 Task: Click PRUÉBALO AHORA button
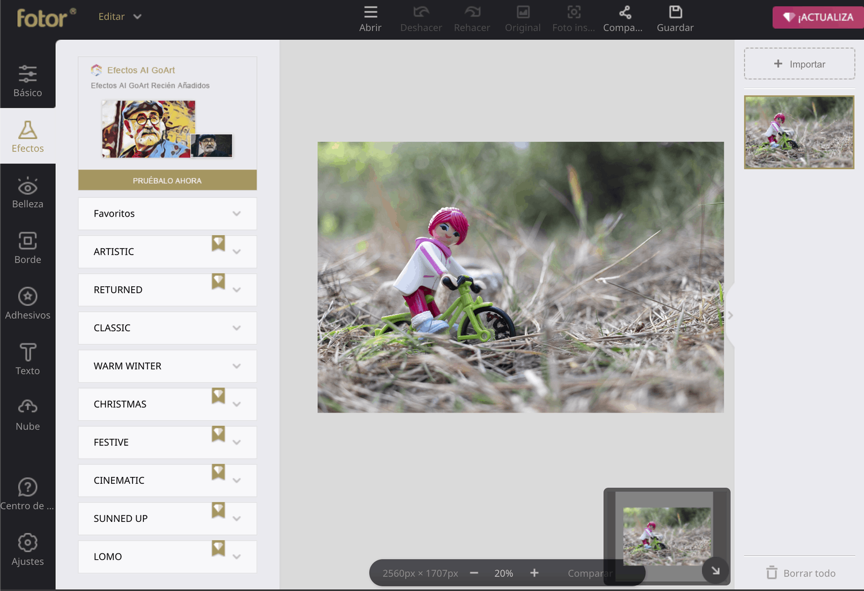point(168,180)
